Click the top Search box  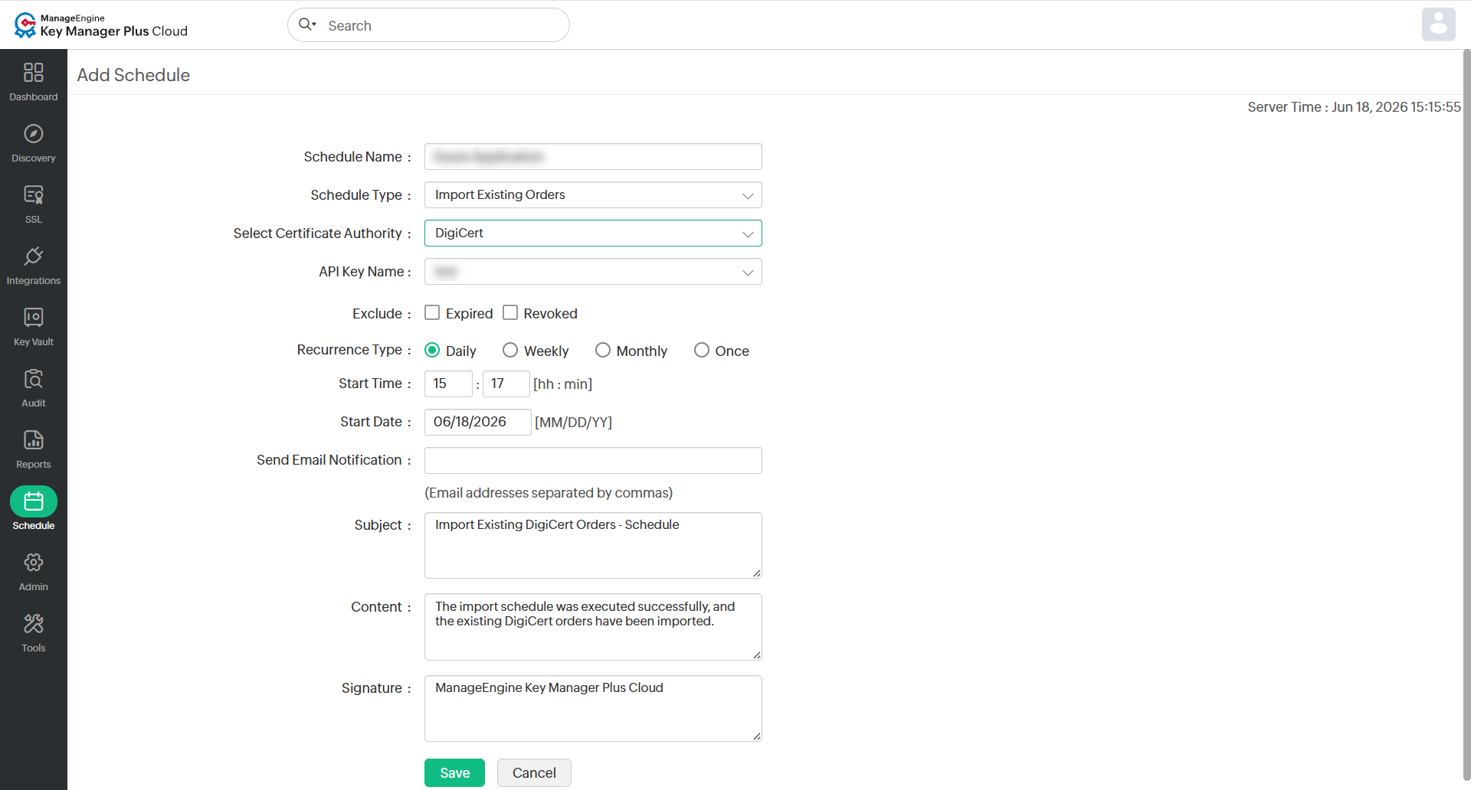pos(428,24)
